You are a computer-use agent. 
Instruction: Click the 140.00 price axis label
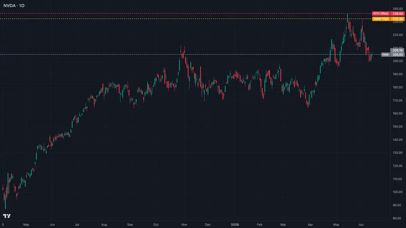coord(398,140)
